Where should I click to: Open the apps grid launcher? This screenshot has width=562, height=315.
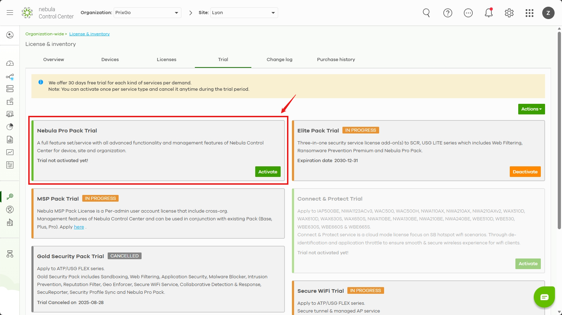coord(529,13)
